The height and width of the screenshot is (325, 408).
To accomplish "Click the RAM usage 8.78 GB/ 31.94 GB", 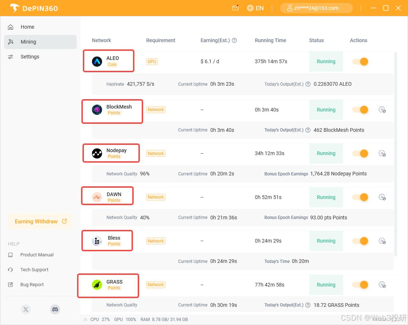I will point(164,320).
